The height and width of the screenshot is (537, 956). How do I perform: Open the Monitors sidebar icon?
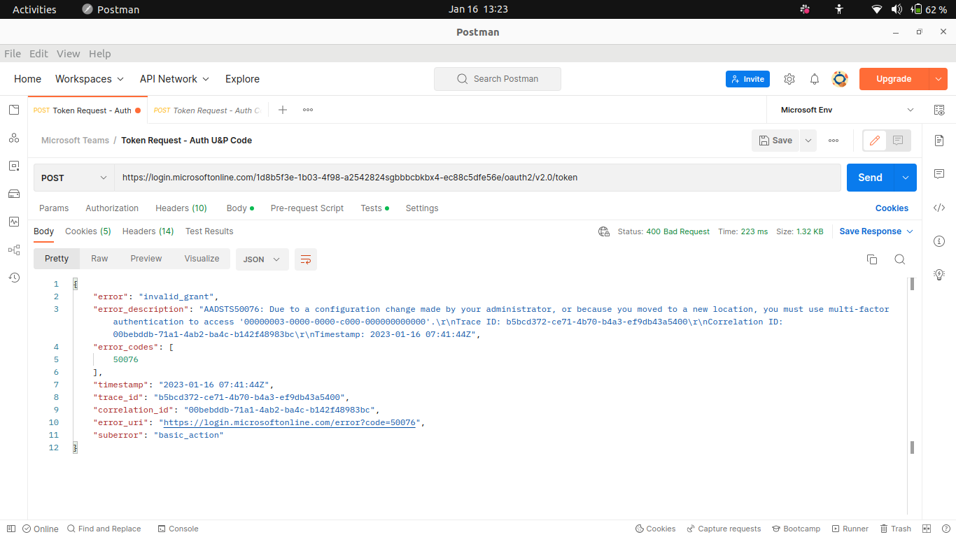(14, 222)
